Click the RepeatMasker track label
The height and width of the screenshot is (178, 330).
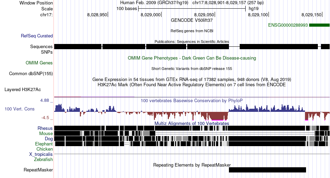click(38, 170)
